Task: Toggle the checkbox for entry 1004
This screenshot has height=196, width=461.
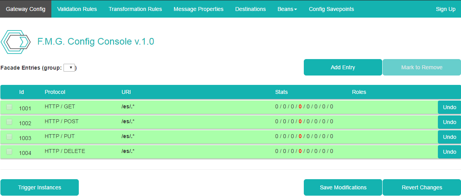Action: coord(9,152)
